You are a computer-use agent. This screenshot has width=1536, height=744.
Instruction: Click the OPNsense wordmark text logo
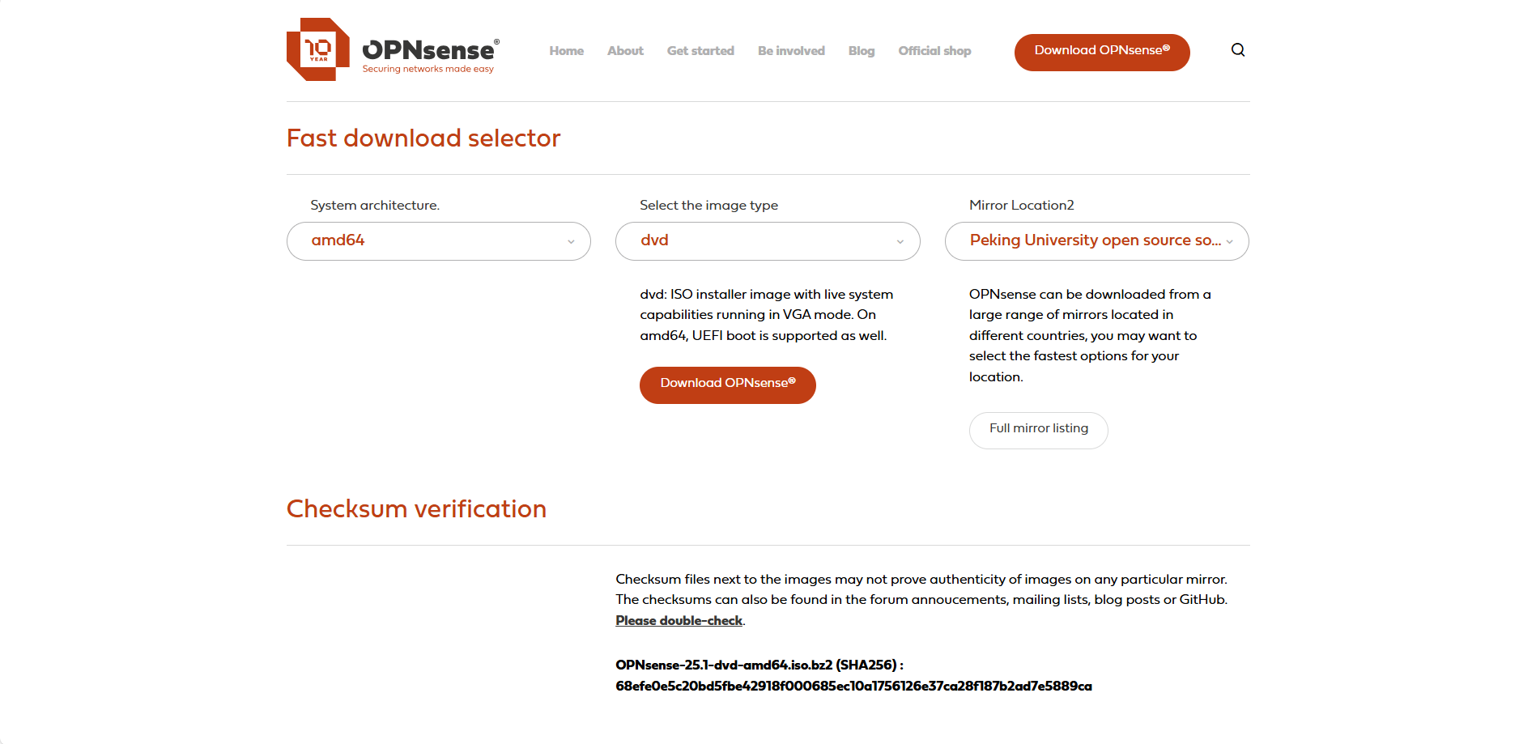click(430, 52)
